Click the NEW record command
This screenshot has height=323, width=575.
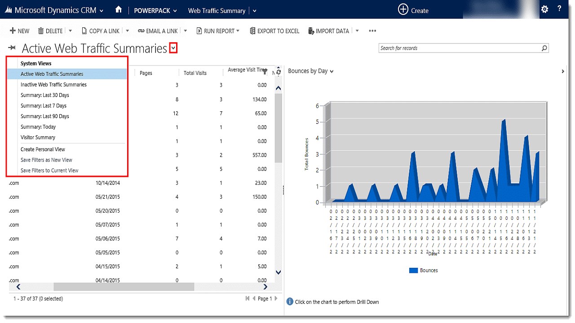[x=19, y=31]
